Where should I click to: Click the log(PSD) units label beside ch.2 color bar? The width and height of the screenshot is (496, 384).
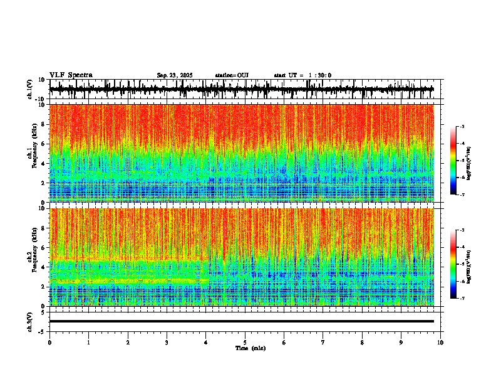point(469,267)
